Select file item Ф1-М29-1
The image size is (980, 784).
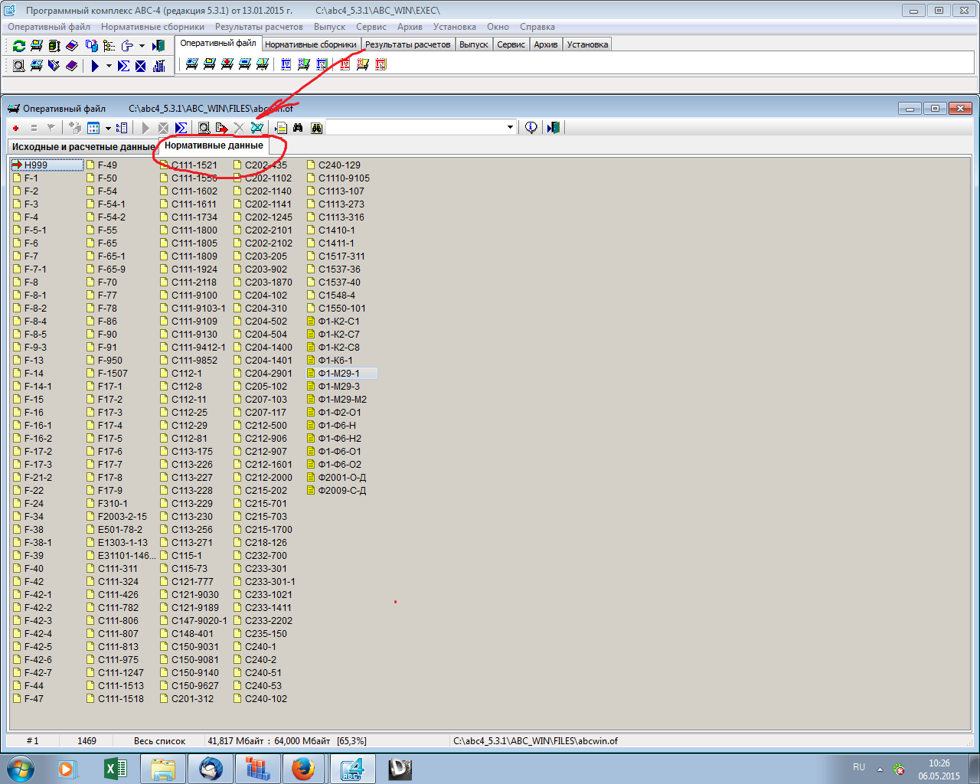pos(338,374)
